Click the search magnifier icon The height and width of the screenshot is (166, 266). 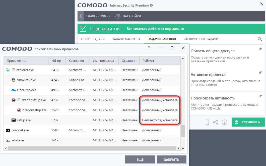(260, 39)
